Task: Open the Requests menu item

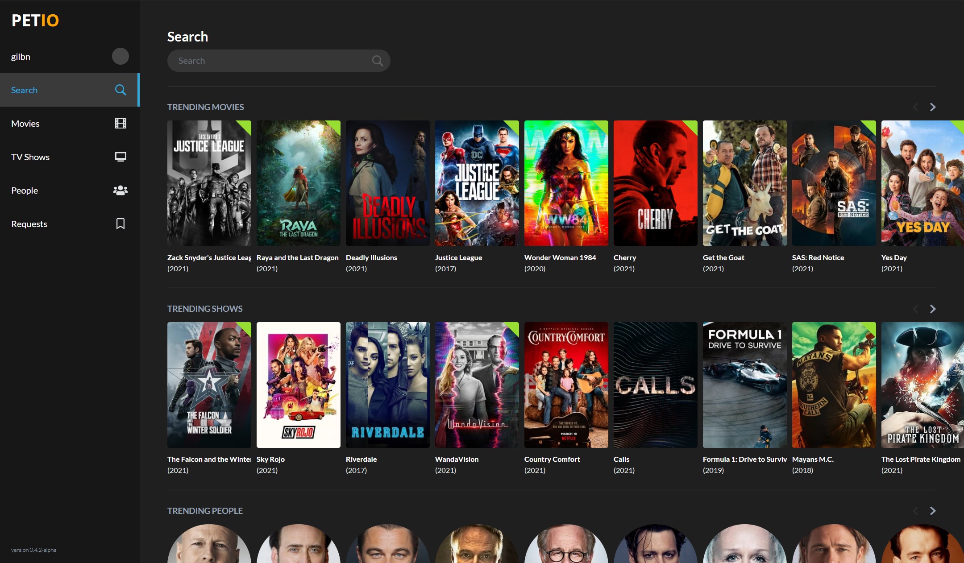Action: tap(29, 224)
